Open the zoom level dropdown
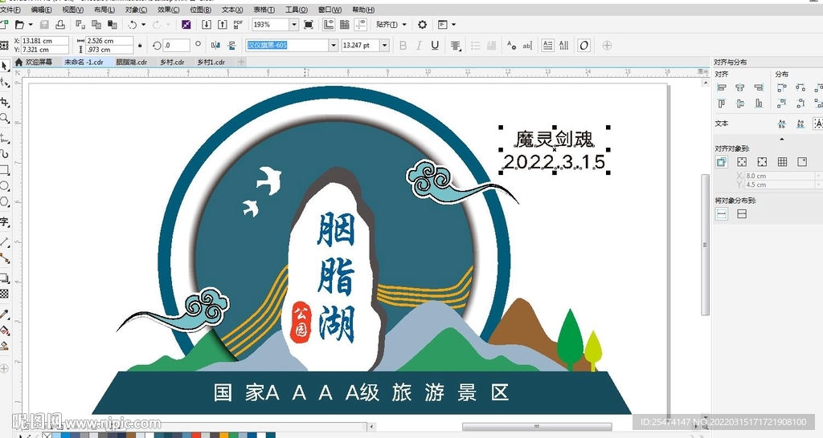Image resolution: width=823 pixels, height=438 pixels. (294, 25)
